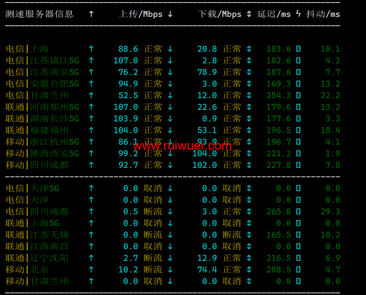
Task: Select the 电信|江苏镇江5G server entry
Action: point(42,60)
